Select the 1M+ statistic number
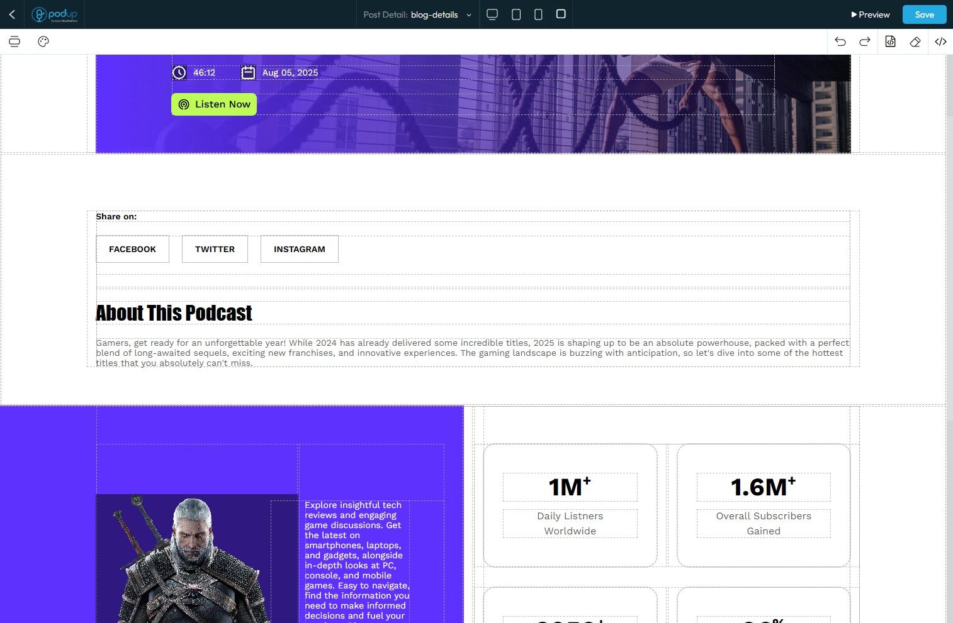Screen dimensions: 953x623 click(x=570, y=487)
